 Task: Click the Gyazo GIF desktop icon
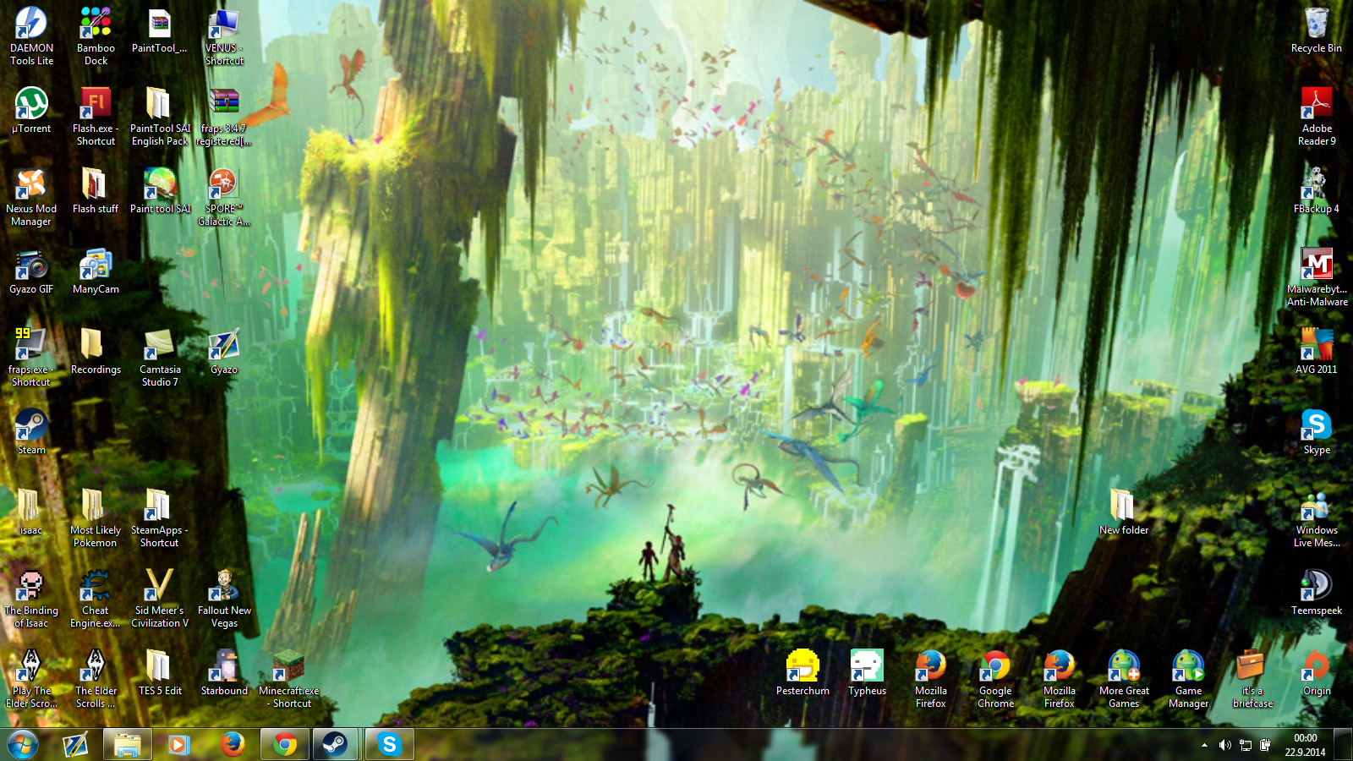coord(31,271)
